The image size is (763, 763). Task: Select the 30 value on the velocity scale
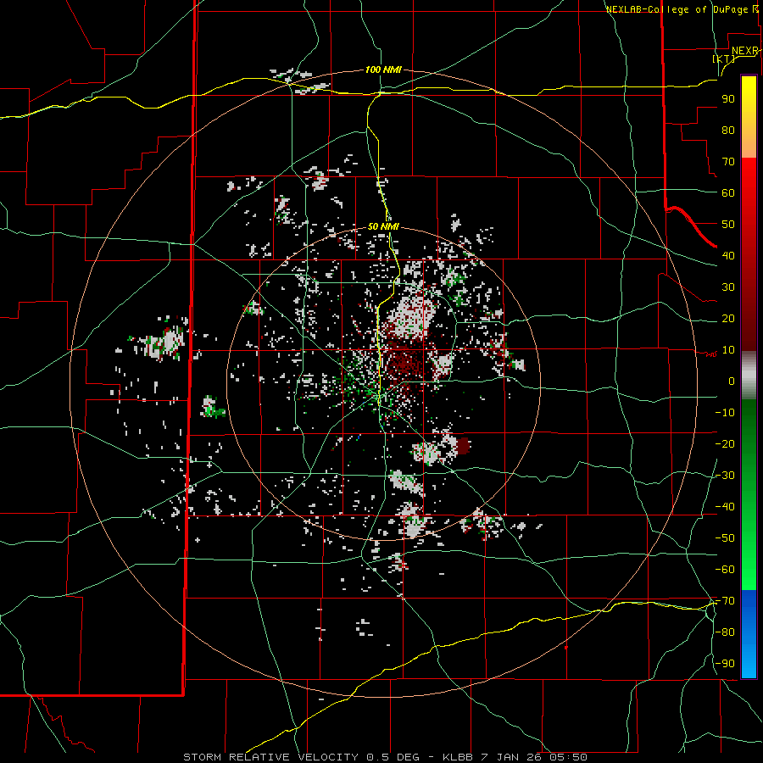[x=728, y=287]
